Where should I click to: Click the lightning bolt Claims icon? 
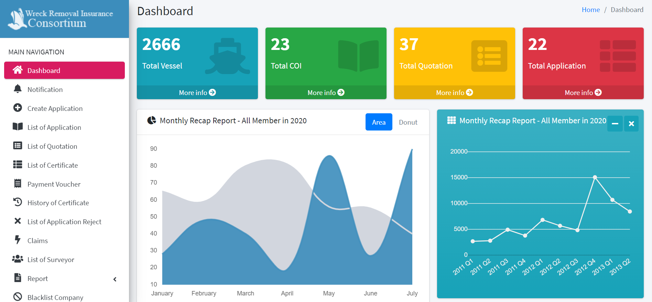[18, 240]
